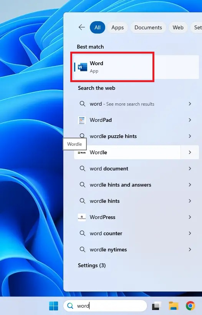
Task: Switch to the Documents filter tab
Action: (148, 27)
